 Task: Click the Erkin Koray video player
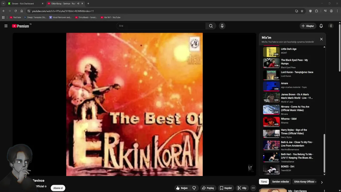(x=134, y=104)
